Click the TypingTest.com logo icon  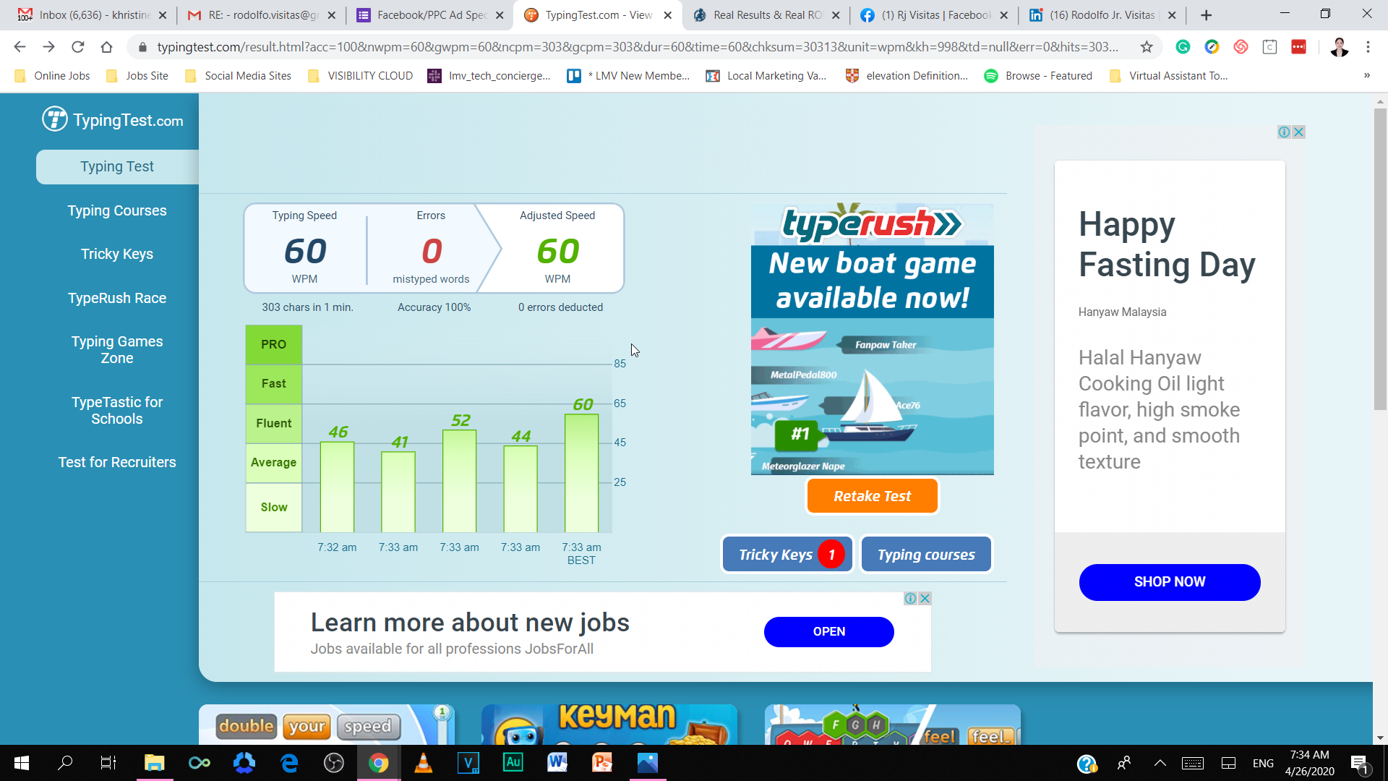coord(54,119)
